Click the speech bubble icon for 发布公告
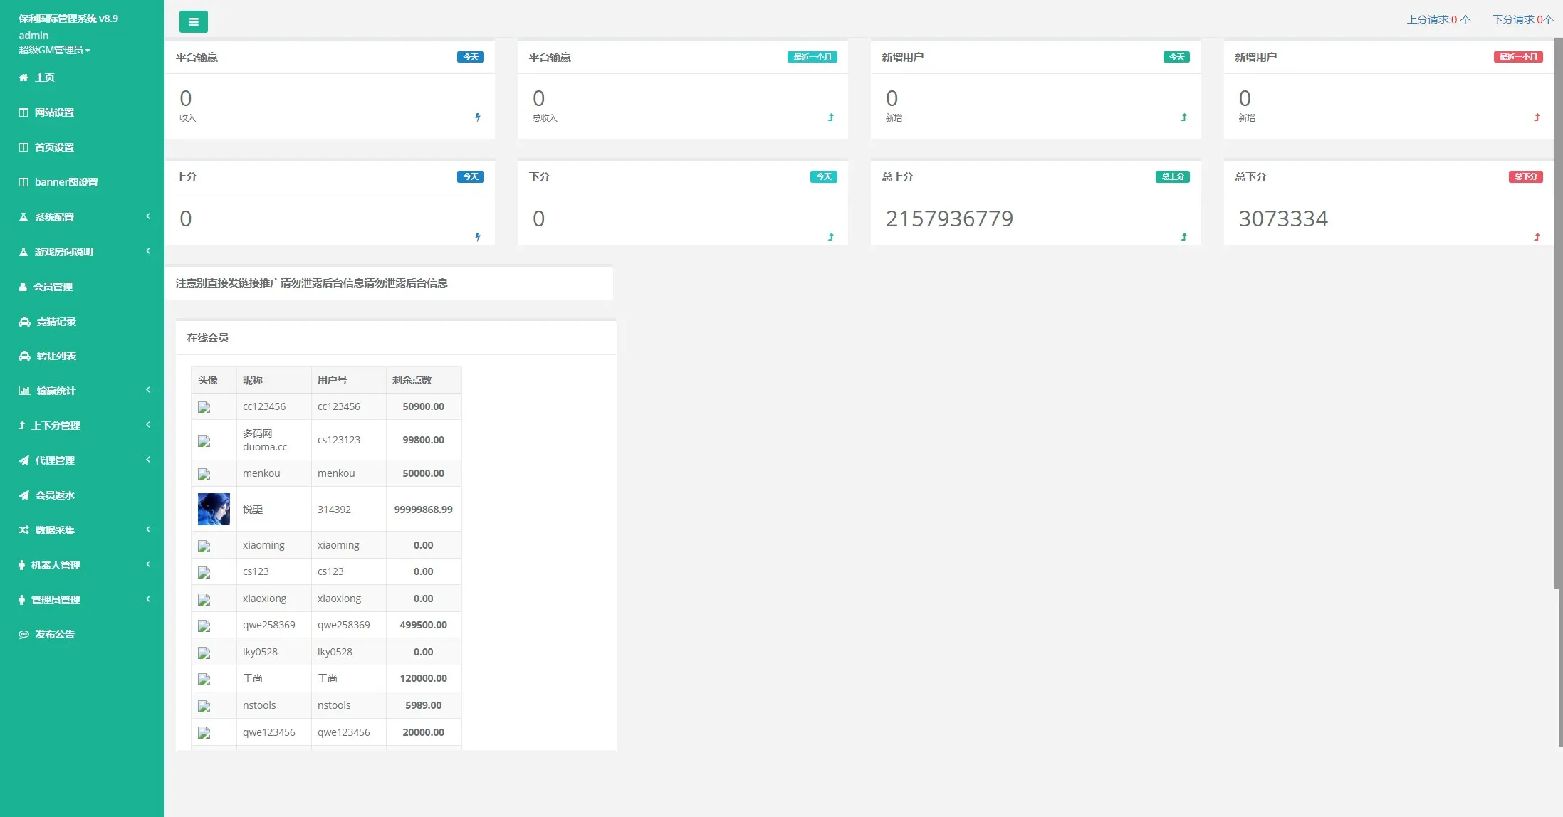The width and height of the screenshot is (1563, 817). (x=24, y=634)
